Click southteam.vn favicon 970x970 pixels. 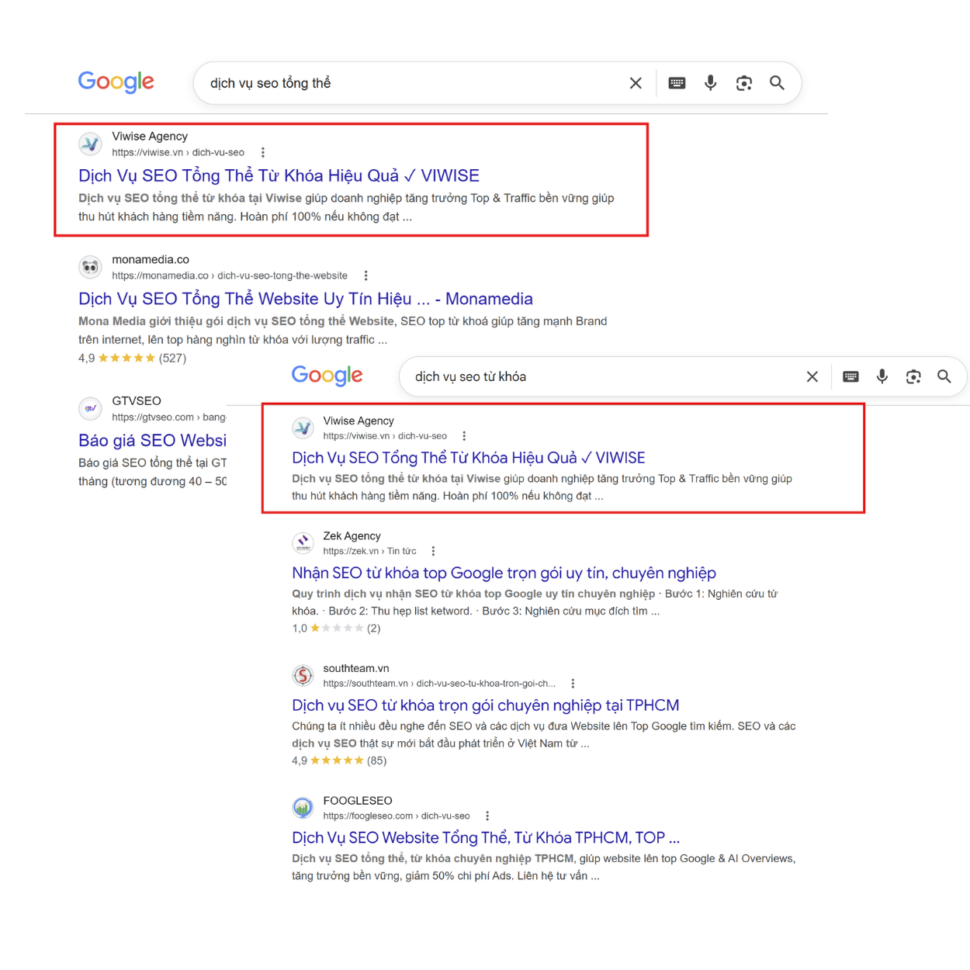pyautogui.click(x=303, y=675)
